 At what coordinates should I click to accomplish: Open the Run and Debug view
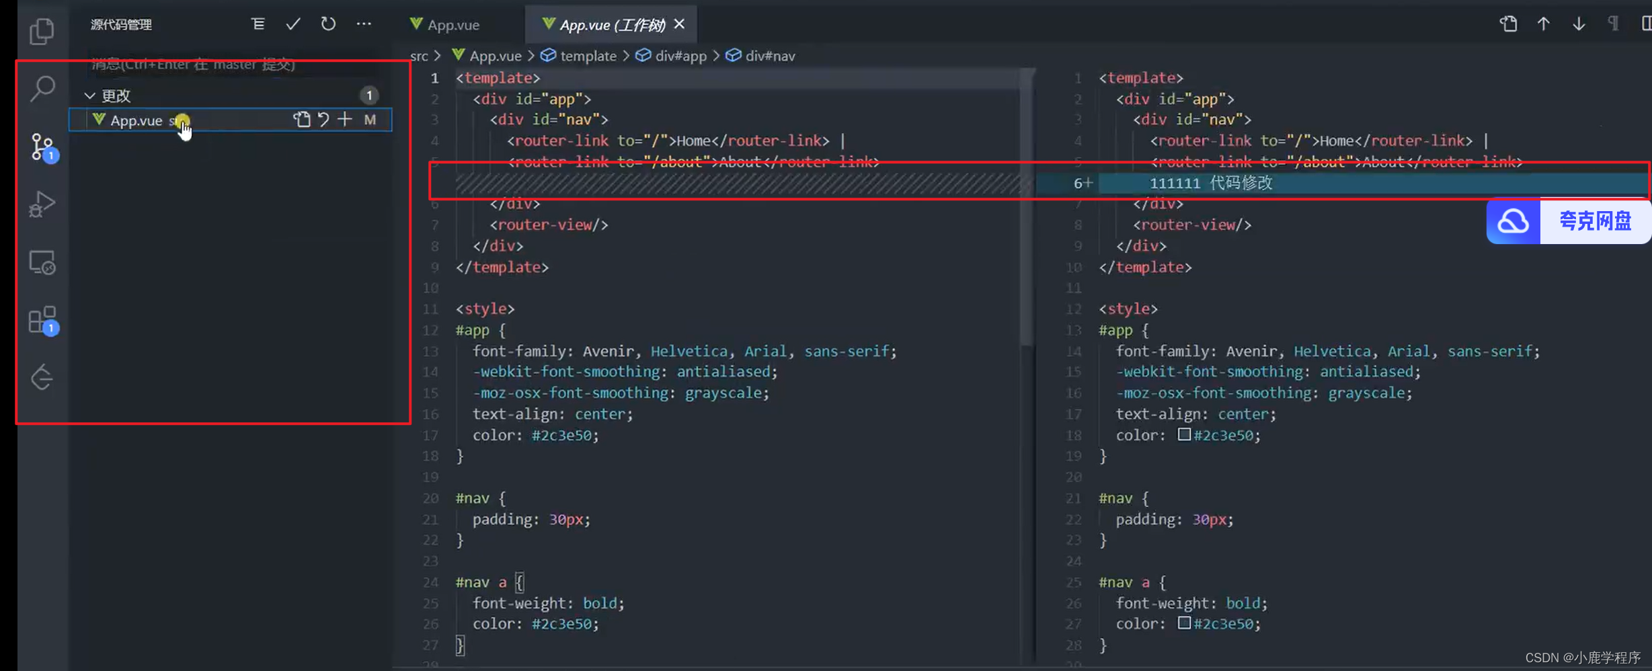coord(42,204)
